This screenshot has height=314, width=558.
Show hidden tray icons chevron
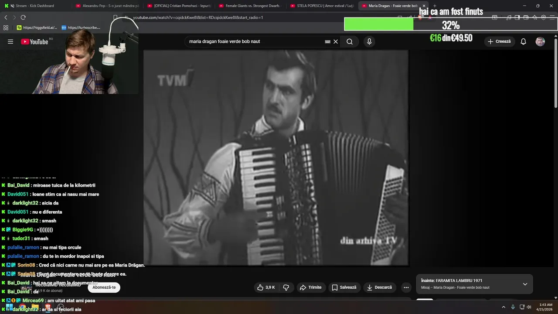pos(504,307)
